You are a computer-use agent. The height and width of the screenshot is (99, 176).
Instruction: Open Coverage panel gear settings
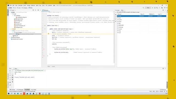tap(163, 10)
